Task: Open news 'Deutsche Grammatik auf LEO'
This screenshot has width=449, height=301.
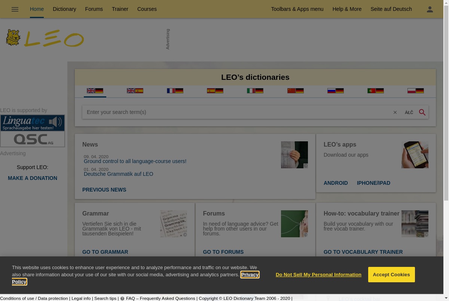Action: tap(118, 174)
